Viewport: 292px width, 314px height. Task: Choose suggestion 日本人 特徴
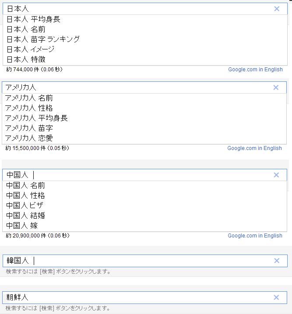click(x=26, y=59)
